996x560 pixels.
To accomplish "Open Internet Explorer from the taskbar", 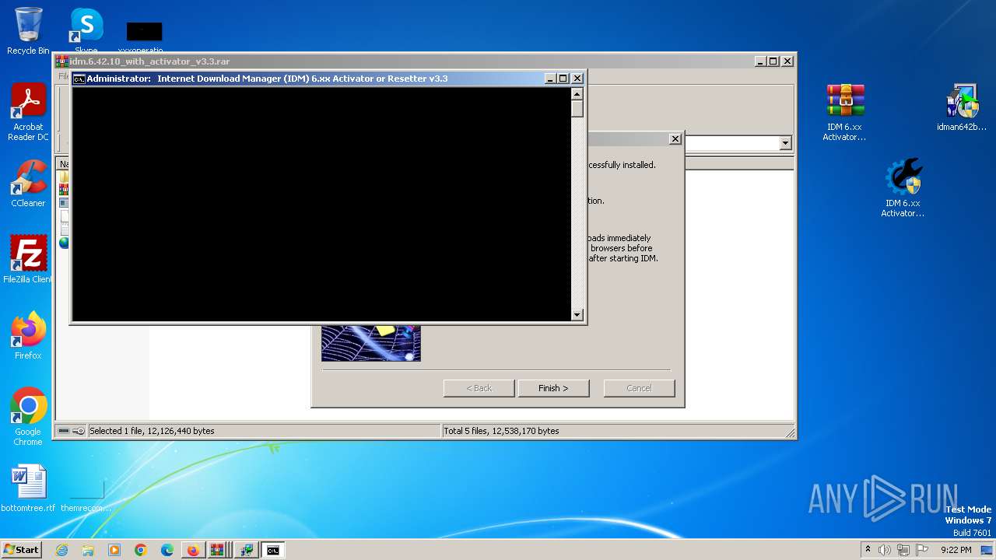I will pos(62,550).
